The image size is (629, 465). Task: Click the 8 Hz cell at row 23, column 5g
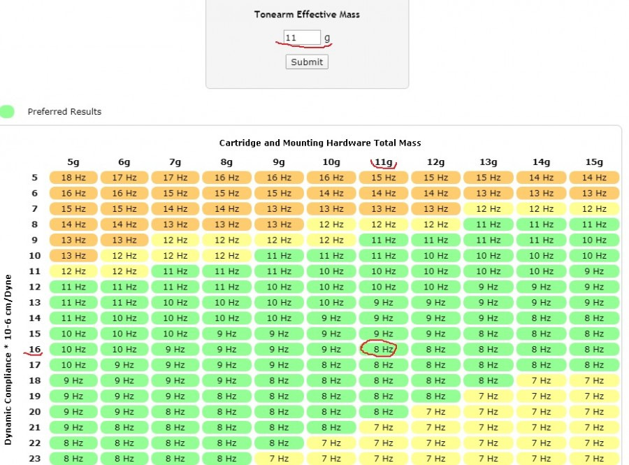pyautogui.click(x=73, y=459)
